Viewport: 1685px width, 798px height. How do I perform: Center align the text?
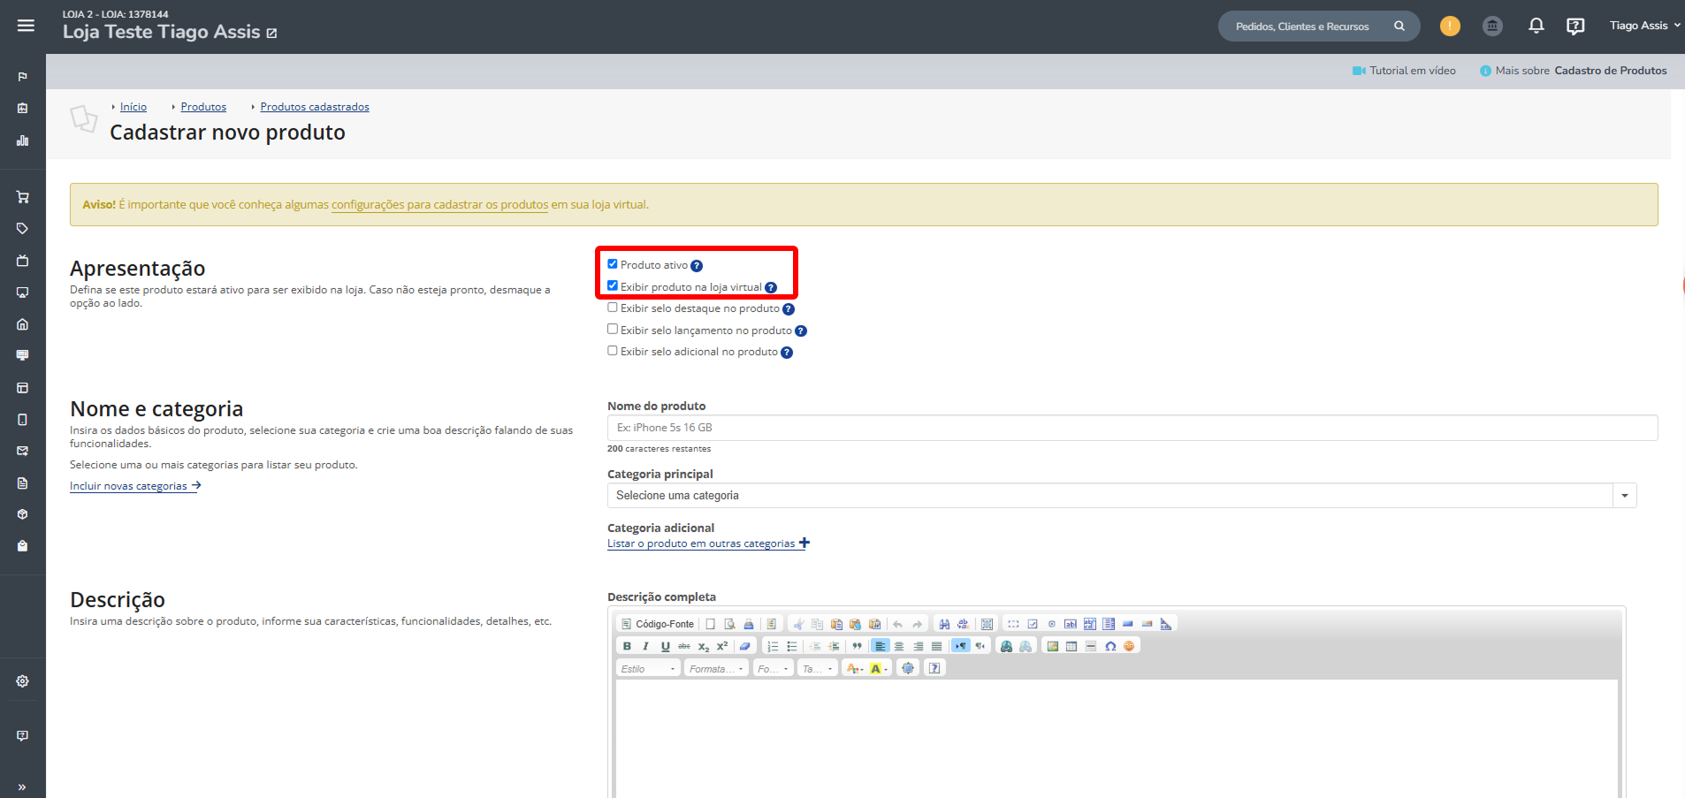click(899, 646)
